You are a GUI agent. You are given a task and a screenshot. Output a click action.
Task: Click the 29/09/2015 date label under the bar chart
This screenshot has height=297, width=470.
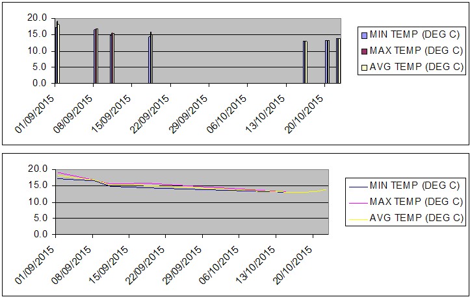pyautogui.click(x=190, y=114)
